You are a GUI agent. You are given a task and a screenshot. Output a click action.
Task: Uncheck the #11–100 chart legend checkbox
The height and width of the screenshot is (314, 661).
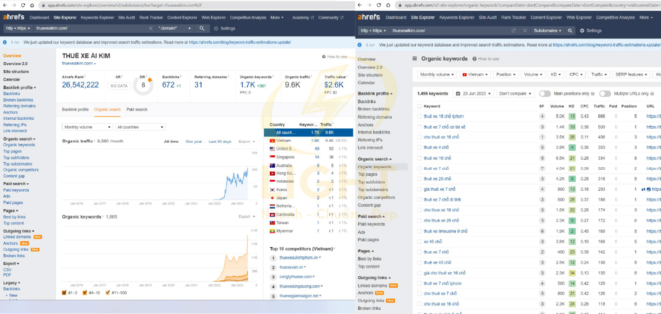click(x=107, y=293)
